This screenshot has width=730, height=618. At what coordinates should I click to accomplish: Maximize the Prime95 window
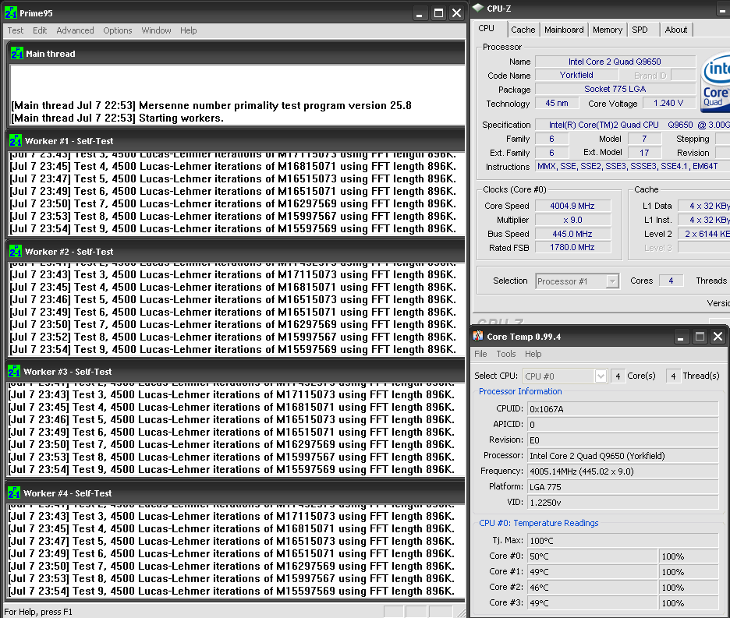point(438,13)
